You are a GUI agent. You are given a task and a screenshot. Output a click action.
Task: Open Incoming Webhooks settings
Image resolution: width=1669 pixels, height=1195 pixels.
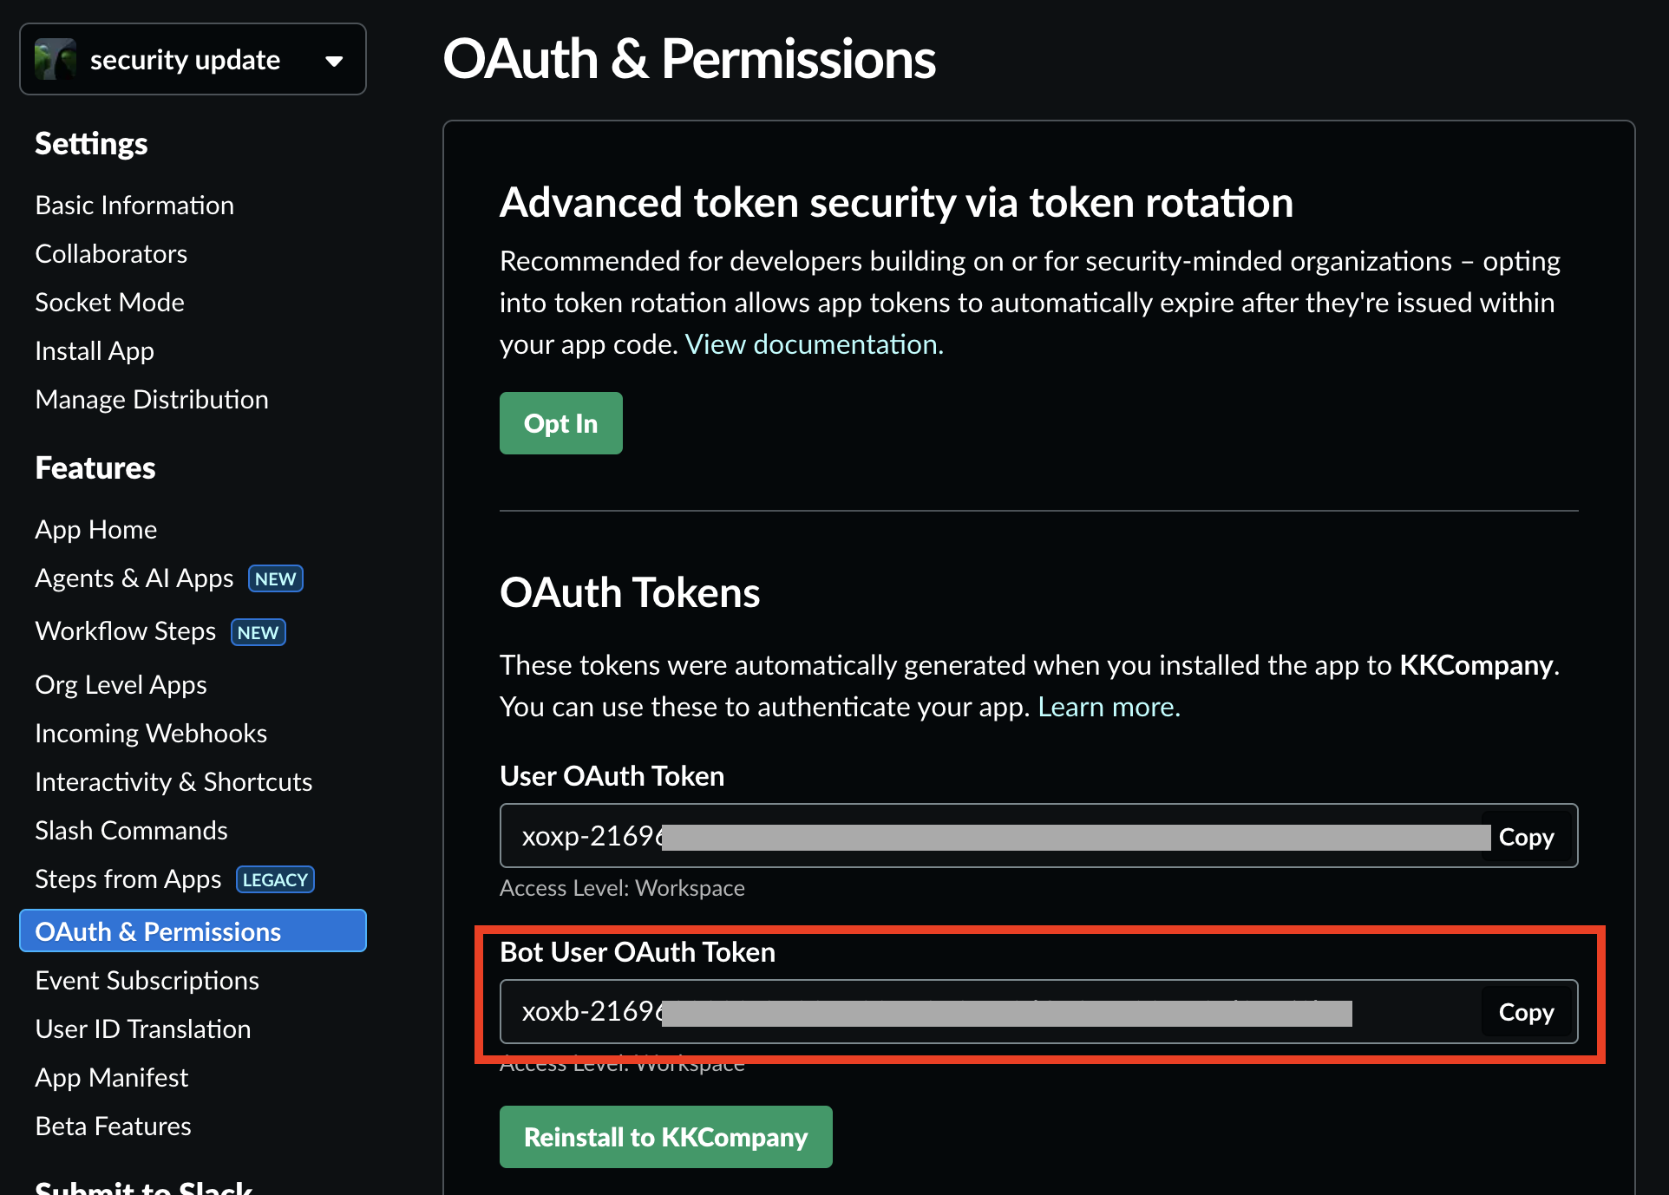pyautogui.click(x=151, y=733)
